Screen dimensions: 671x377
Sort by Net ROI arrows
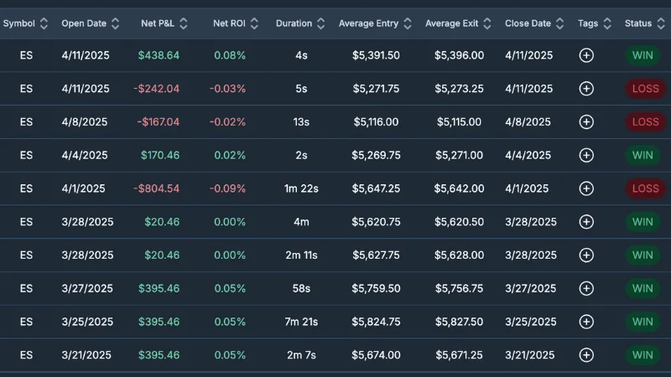(x=254, y=23)
